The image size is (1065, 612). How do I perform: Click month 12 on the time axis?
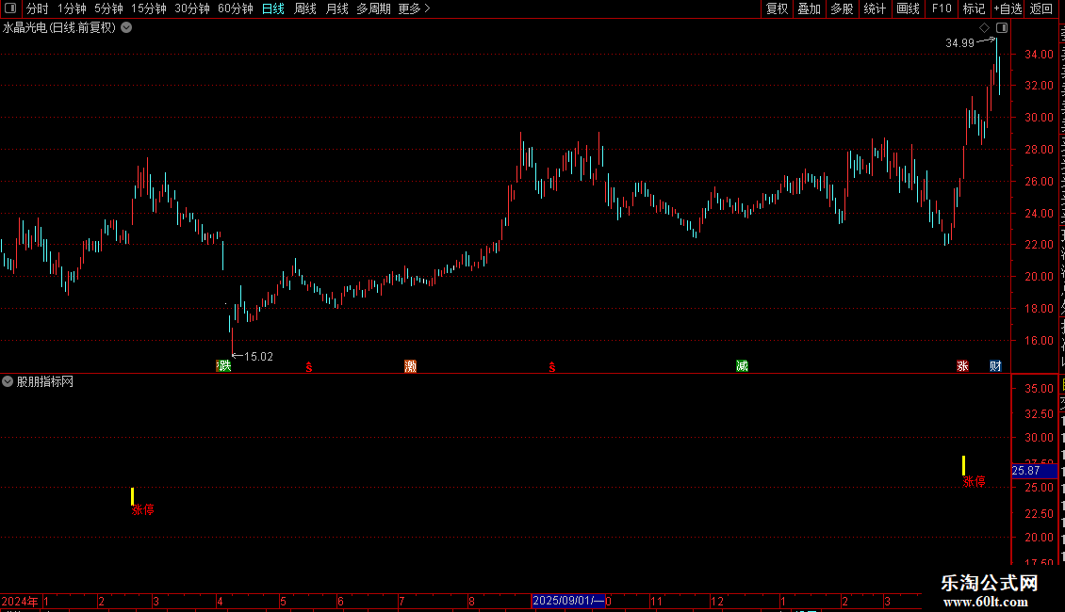point(717,601)
